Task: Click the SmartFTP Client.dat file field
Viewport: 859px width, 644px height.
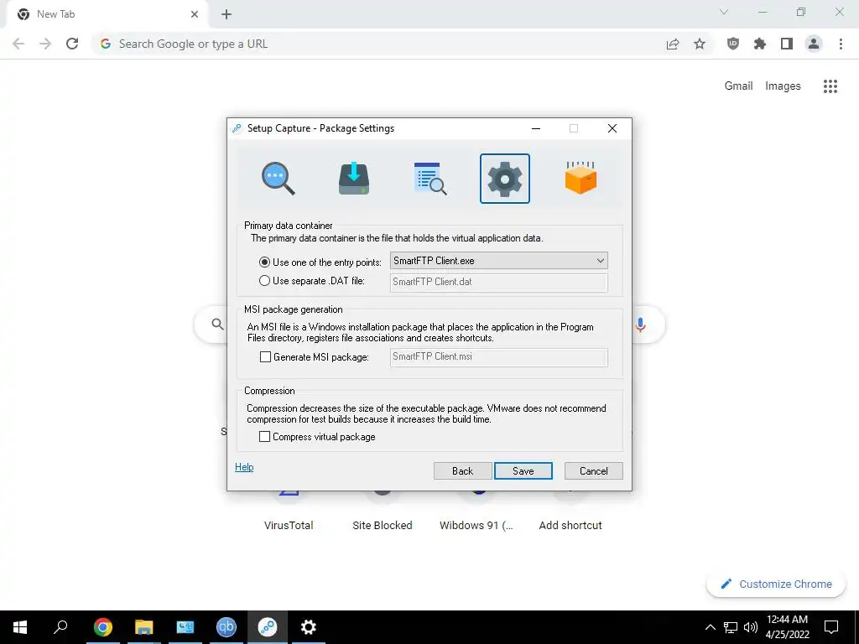Action: pos(498,282)
